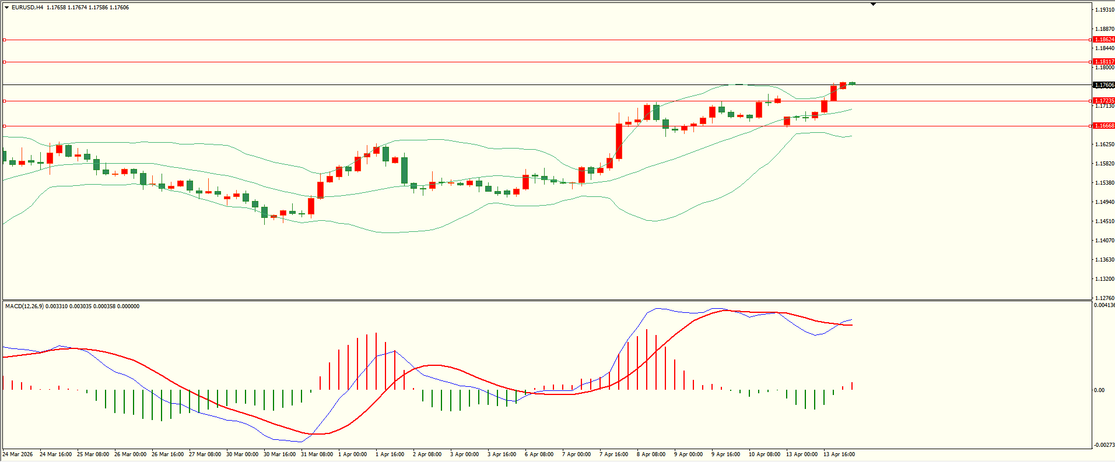The height and width of the screenshot is (462, 1115).
Task: Click the latest green candle at current price
Action: point(852,83)
